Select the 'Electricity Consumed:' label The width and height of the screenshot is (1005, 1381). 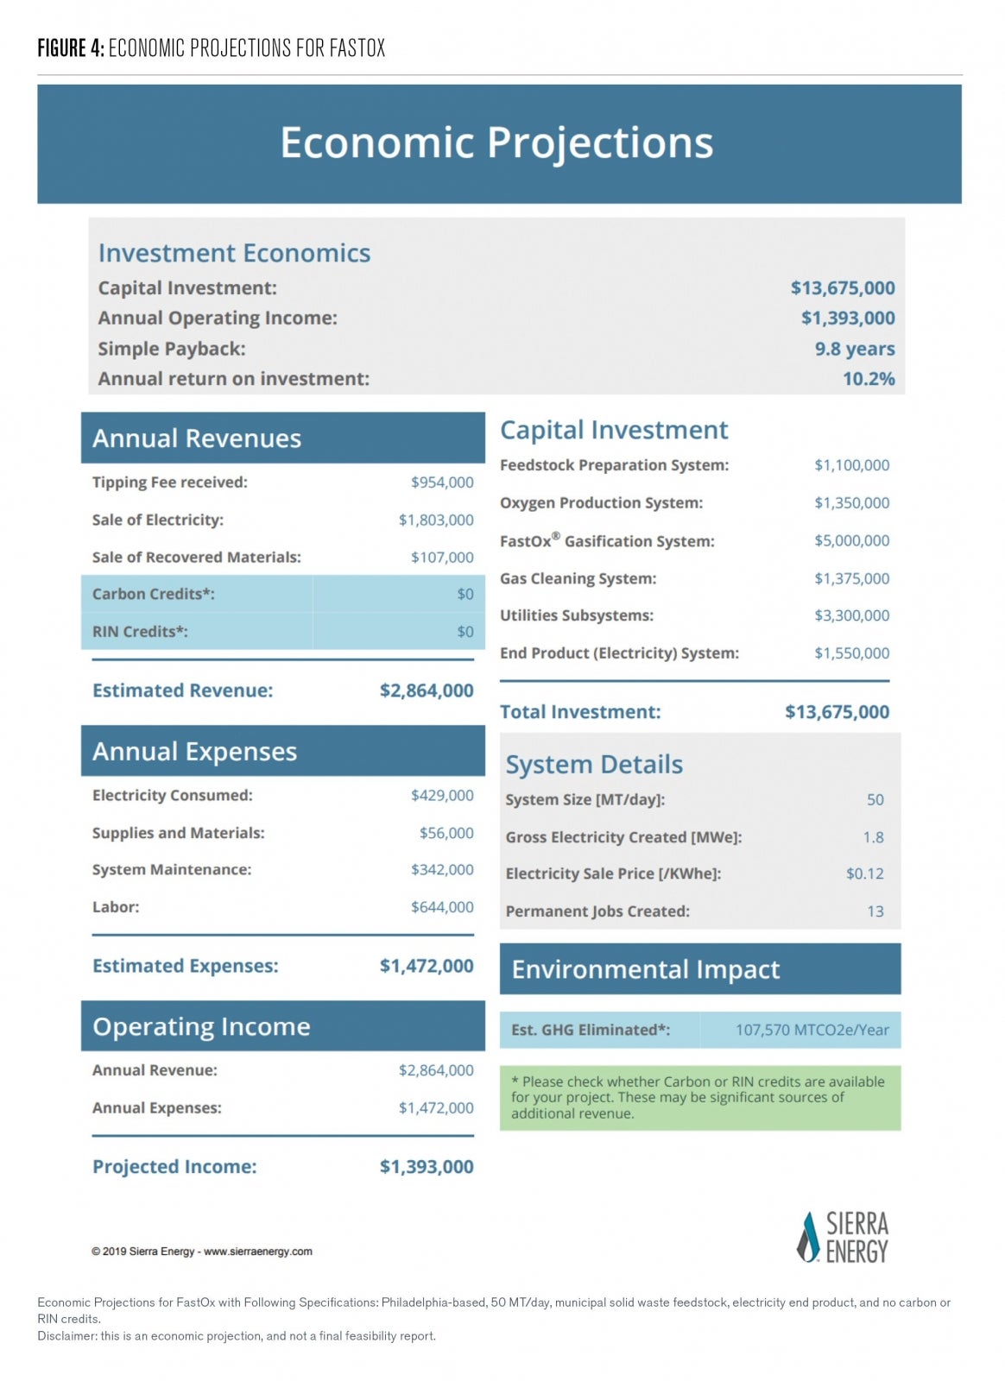coord(173,796)
